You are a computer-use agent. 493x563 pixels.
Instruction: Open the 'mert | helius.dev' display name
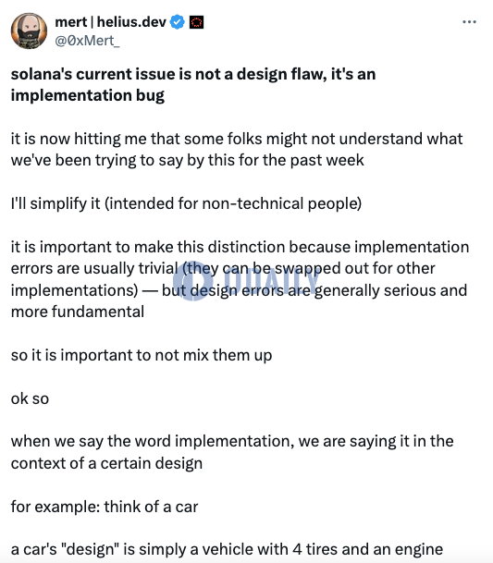coord(110,22)
